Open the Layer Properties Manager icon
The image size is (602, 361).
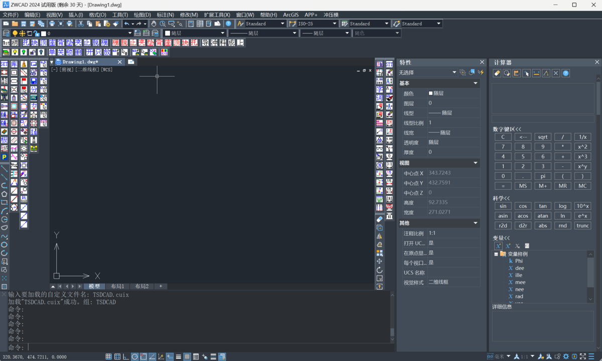[x=6, y=33]
